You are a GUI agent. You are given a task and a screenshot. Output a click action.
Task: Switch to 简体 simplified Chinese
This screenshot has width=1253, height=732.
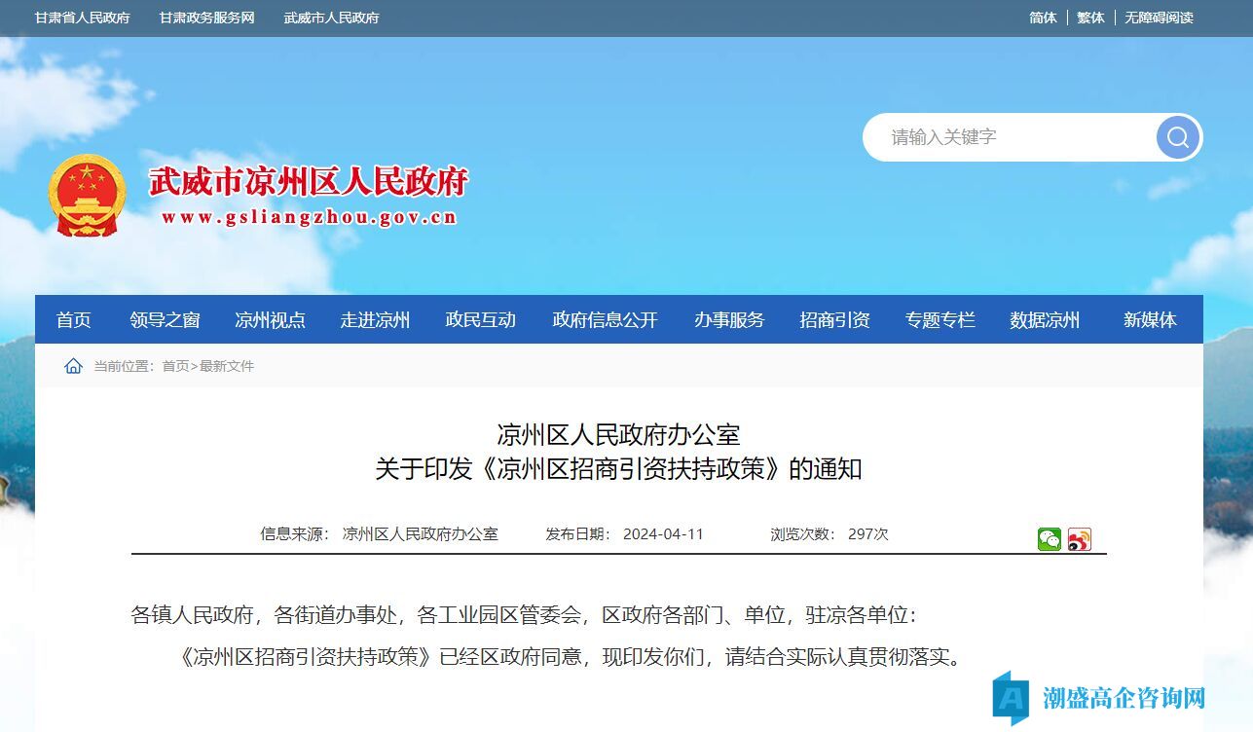(1043, 18)
